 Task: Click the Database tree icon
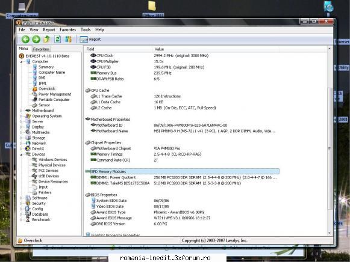click(28, 214)
